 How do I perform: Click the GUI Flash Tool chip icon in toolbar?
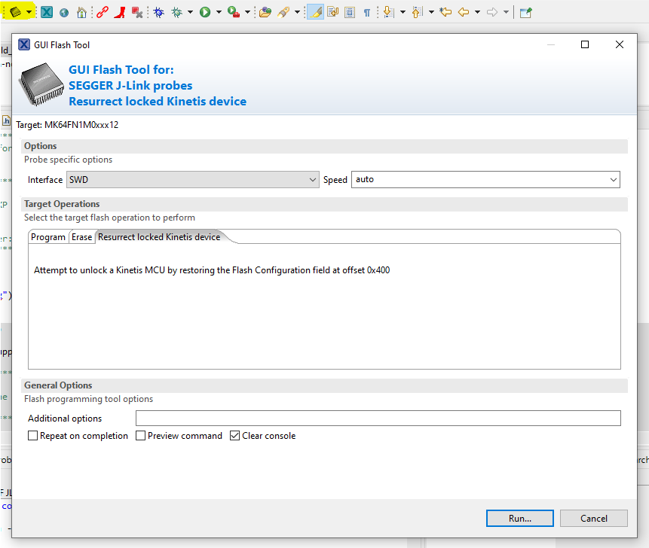point(15,12)
